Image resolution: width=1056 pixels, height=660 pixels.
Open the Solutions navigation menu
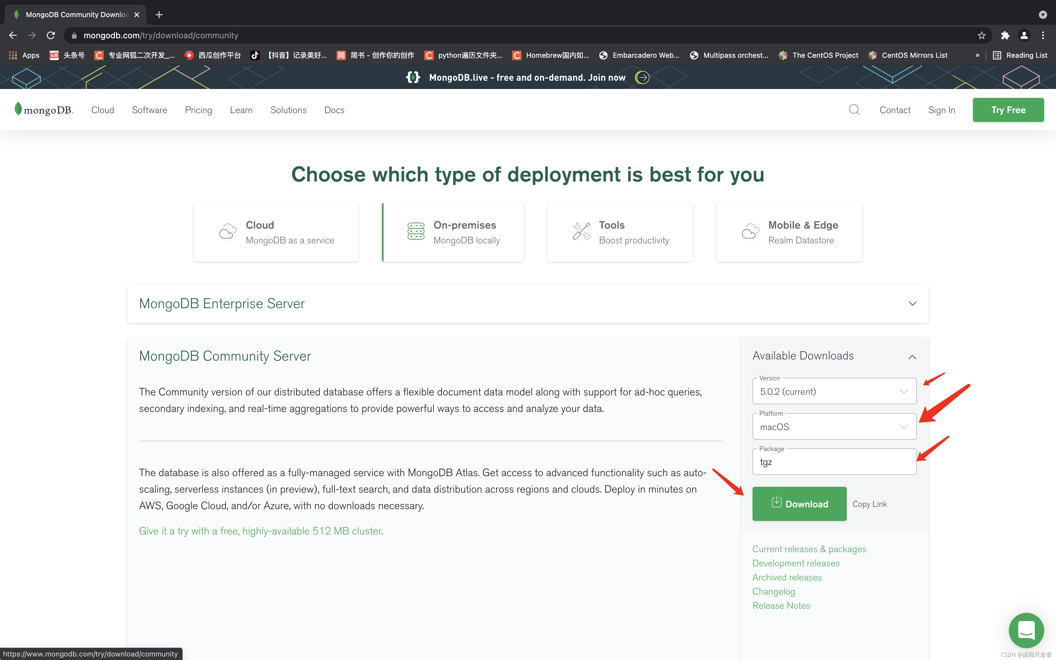[288, 110]
